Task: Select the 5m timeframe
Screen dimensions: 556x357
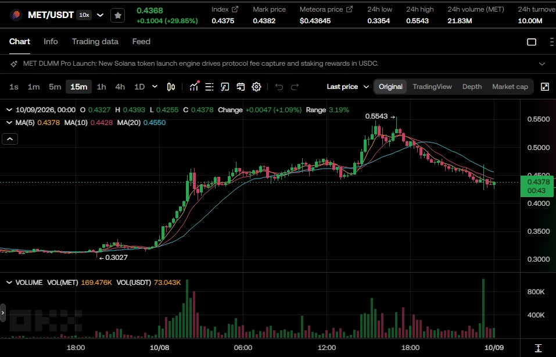Action: 55,87
